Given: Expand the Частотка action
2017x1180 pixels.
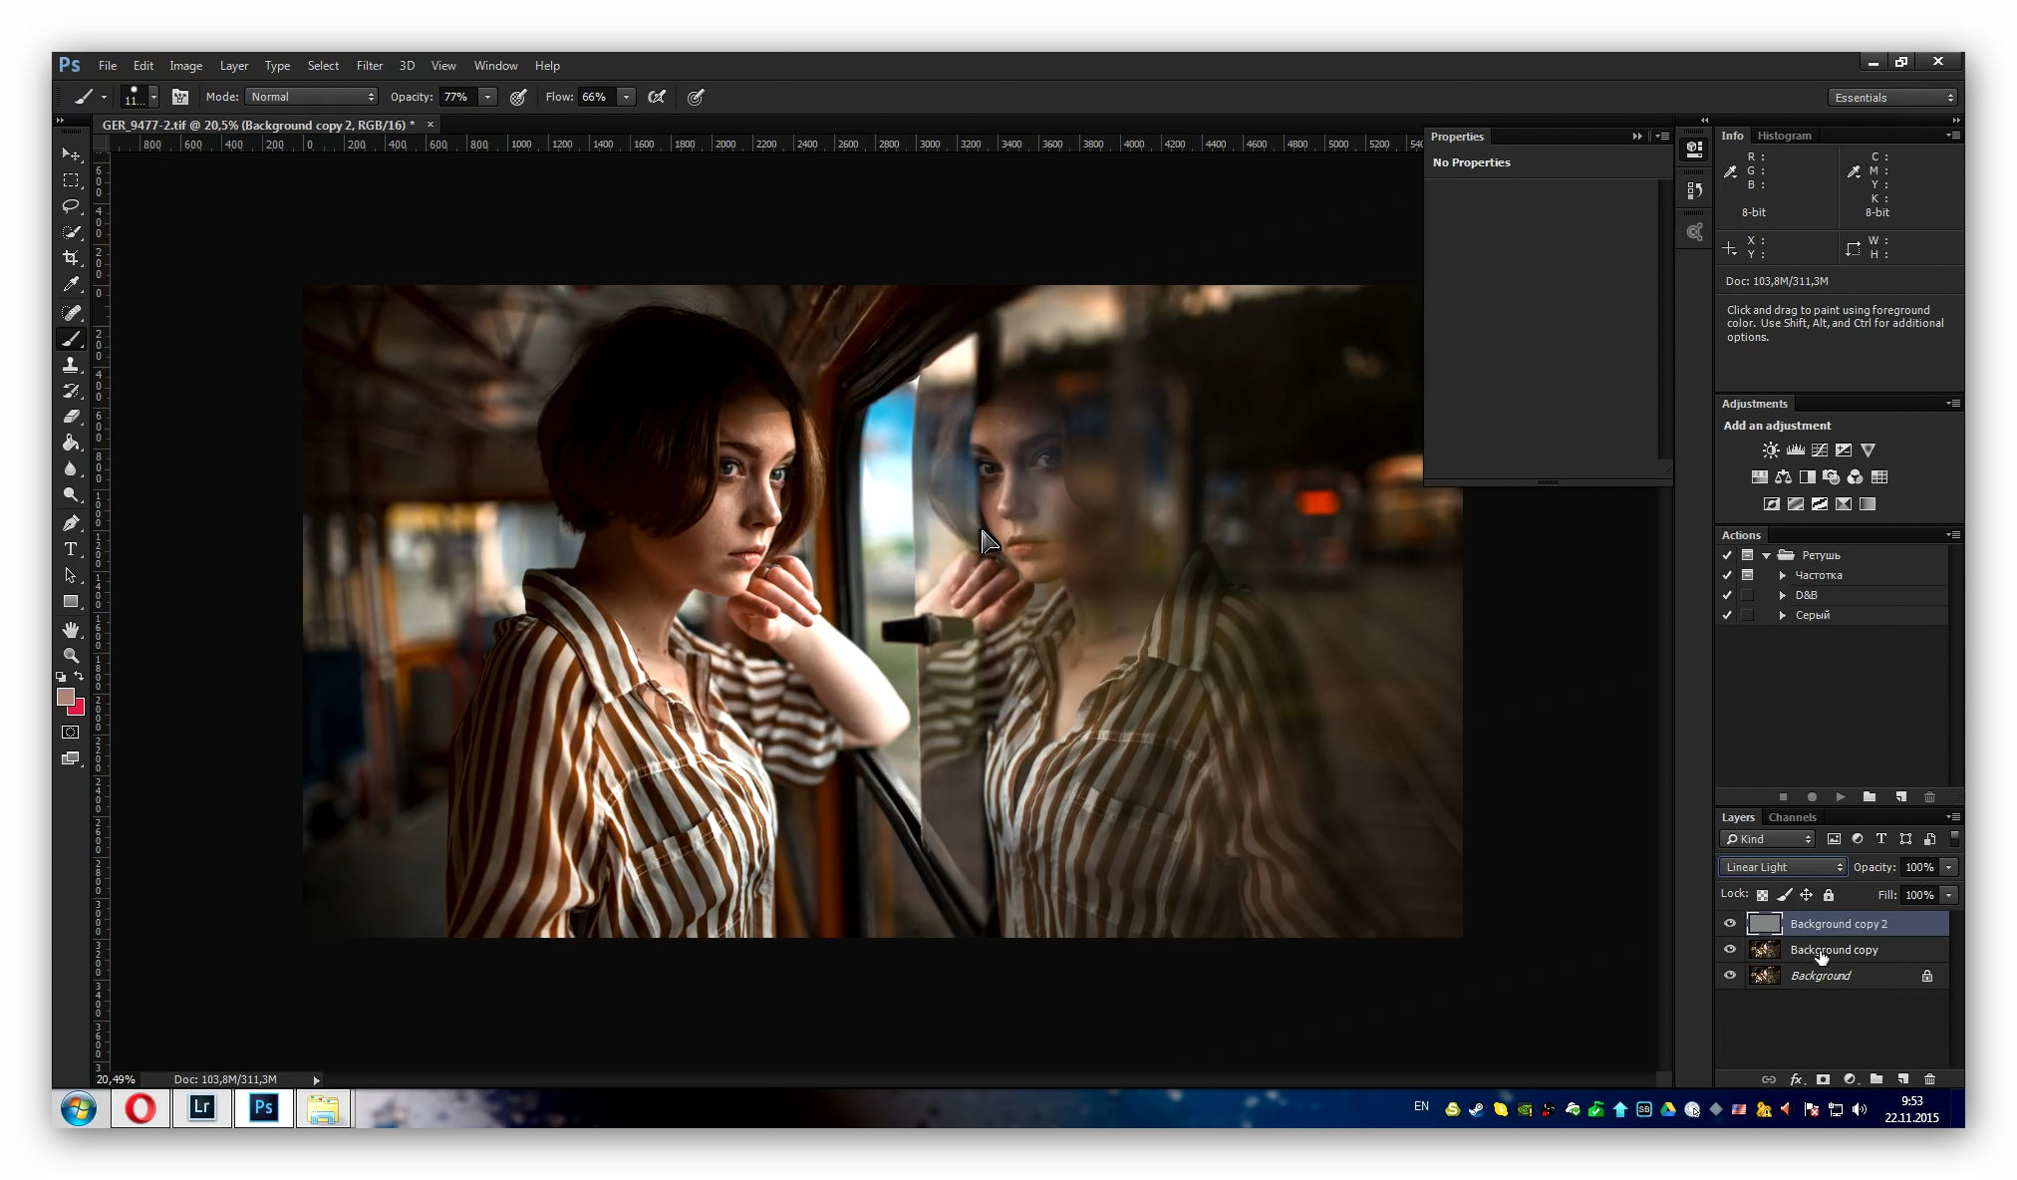Looking at the screenshot, I should (1783, 575).
